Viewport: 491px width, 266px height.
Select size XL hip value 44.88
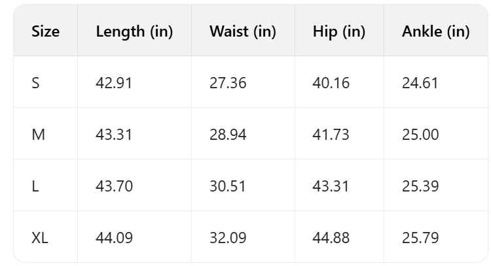331,238
